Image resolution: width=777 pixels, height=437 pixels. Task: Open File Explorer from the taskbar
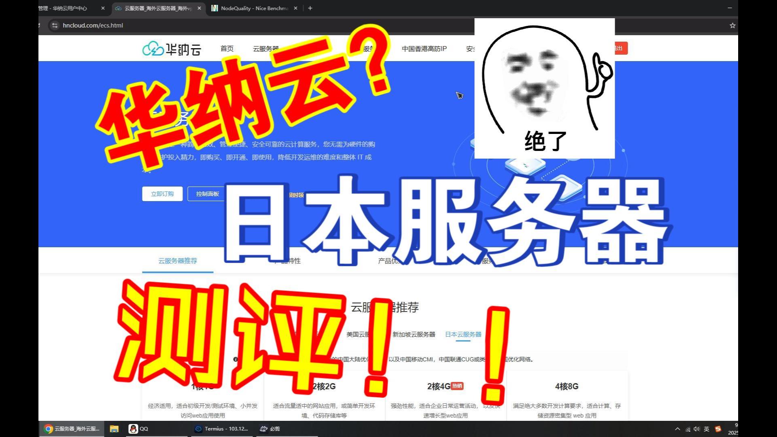point(114,429)
